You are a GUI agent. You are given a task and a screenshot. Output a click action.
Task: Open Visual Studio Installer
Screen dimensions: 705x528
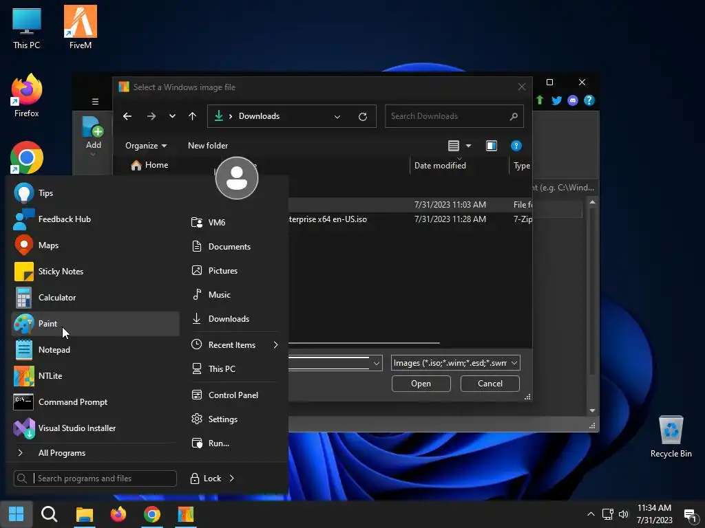[x=95, y=428]
